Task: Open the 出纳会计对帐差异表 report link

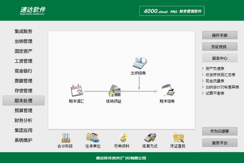Action: [222, 87]
